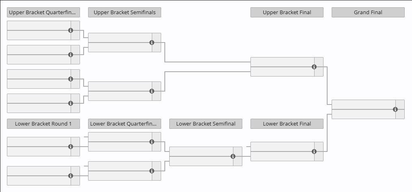Click info icon of first Lower Bracket Quarterfinal match
Screen dimensions: 412x192
click(x=152, y=142)
